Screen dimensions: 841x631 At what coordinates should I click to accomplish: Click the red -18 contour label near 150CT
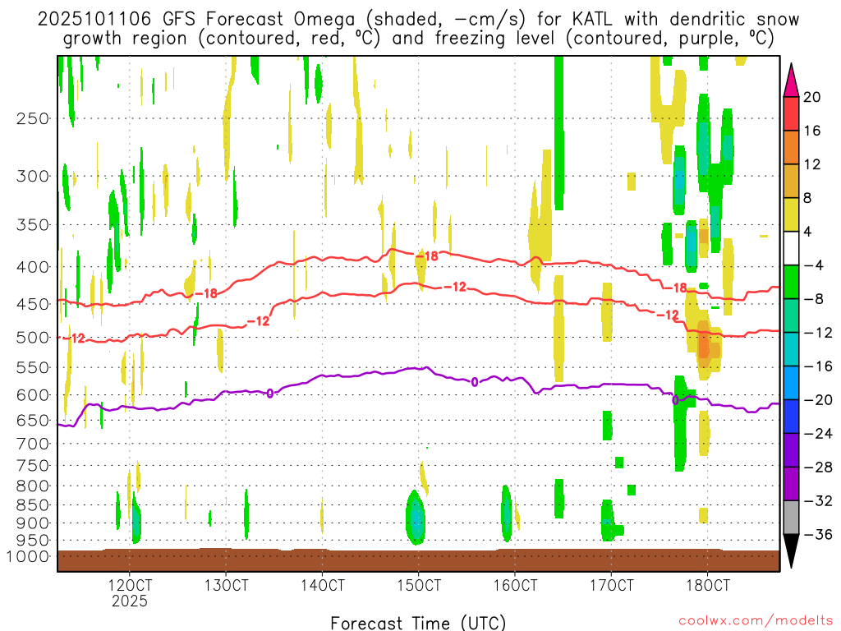pos(427,256)
